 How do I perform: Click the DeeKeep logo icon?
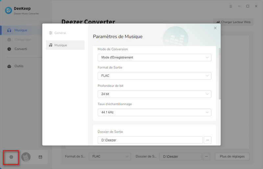pos(9,11)
